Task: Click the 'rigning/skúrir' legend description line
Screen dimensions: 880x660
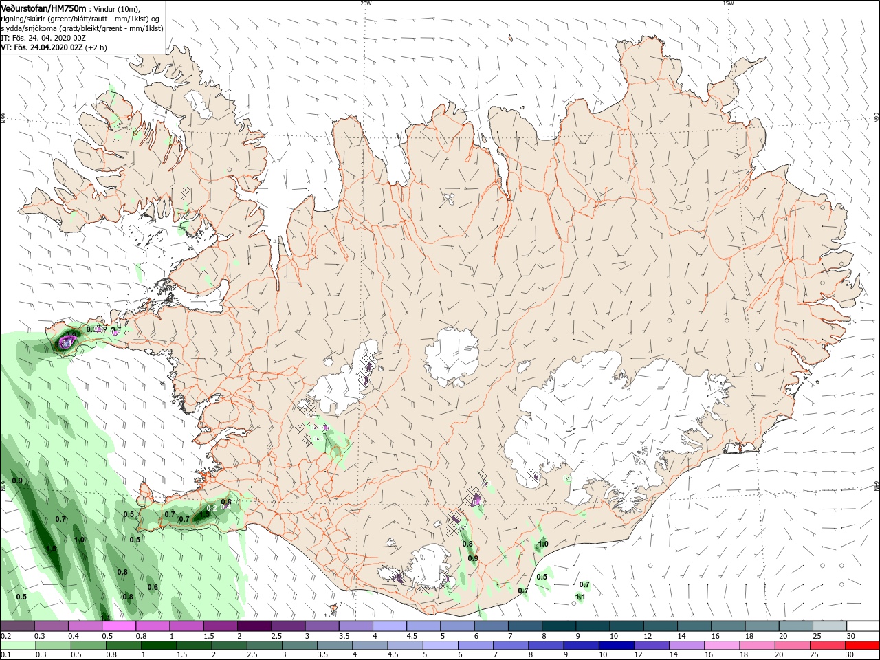Action: tap(80, 19)
